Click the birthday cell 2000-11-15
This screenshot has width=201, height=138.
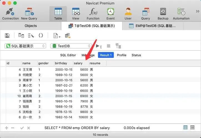(64, 96)
